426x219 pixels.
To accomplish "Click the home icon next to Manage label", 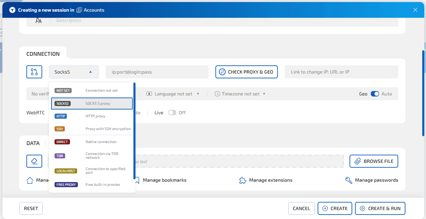I will pos(30,180).
